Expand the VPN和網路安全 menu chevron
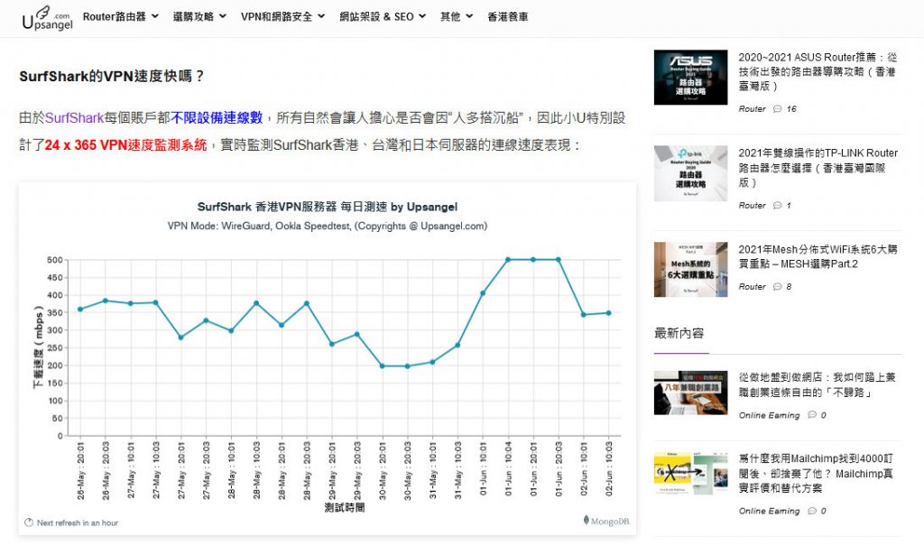This screenshot has width=924, height=546. (321, 16)
